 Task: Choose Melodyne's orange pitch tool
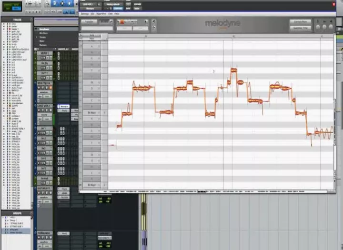tap(122, 21)
